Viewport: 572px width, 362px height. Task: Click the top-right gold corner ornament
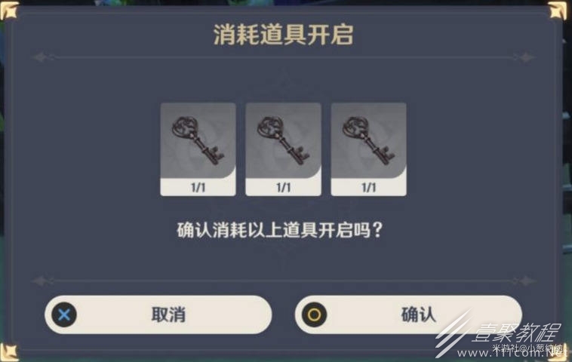pyautogui.click(x=558, y=11)
